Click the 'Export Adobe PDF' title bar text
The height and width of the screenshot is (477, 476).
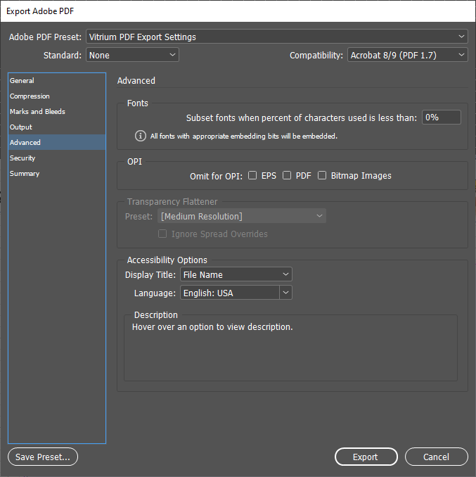[40, 11]
